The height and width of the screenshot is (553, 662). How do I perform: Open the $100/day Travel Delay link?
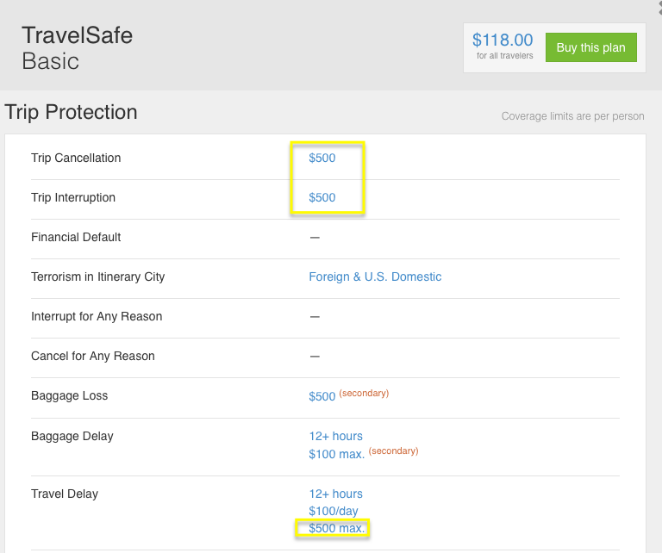pos(334,512)
